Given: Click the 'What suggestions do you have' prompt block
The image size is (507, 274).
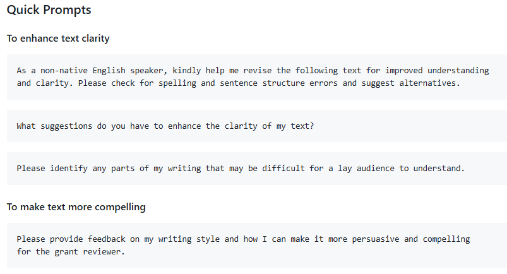Looking at the screenshot, I should tap(257, 126).
